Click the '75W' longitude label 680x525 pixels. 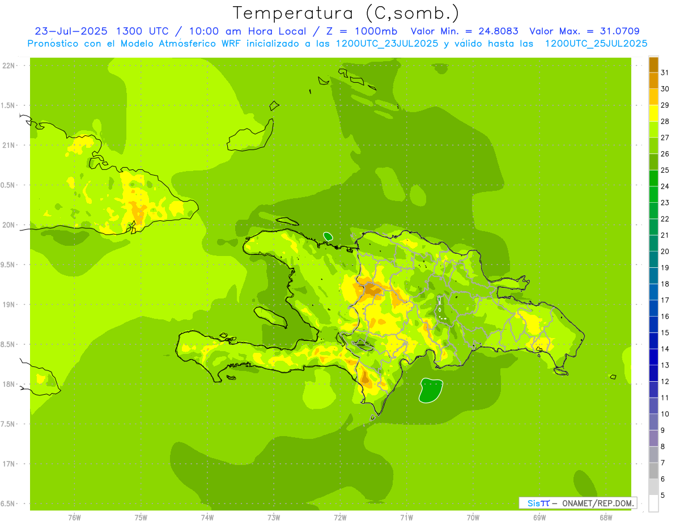[141, 518]
